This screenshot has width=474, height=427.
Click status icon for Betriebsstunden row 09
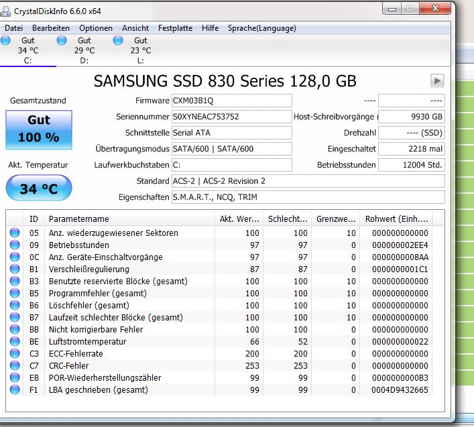pos(15,245)
